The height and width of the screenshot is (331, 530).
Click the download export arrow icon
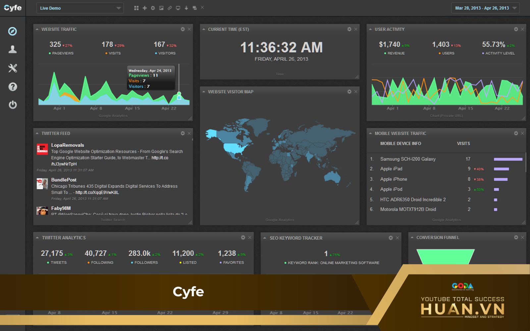(x=186, y=8)
